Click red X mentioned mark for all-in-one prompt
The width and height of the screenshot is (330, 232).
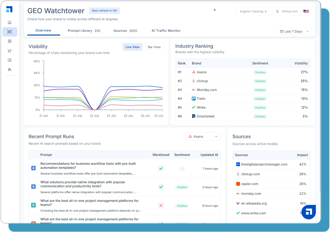[161, 206]
